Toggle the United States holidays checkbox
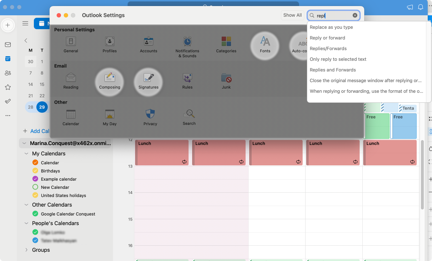The width and height of the screenshot is (432, 261). coord(35,195)
